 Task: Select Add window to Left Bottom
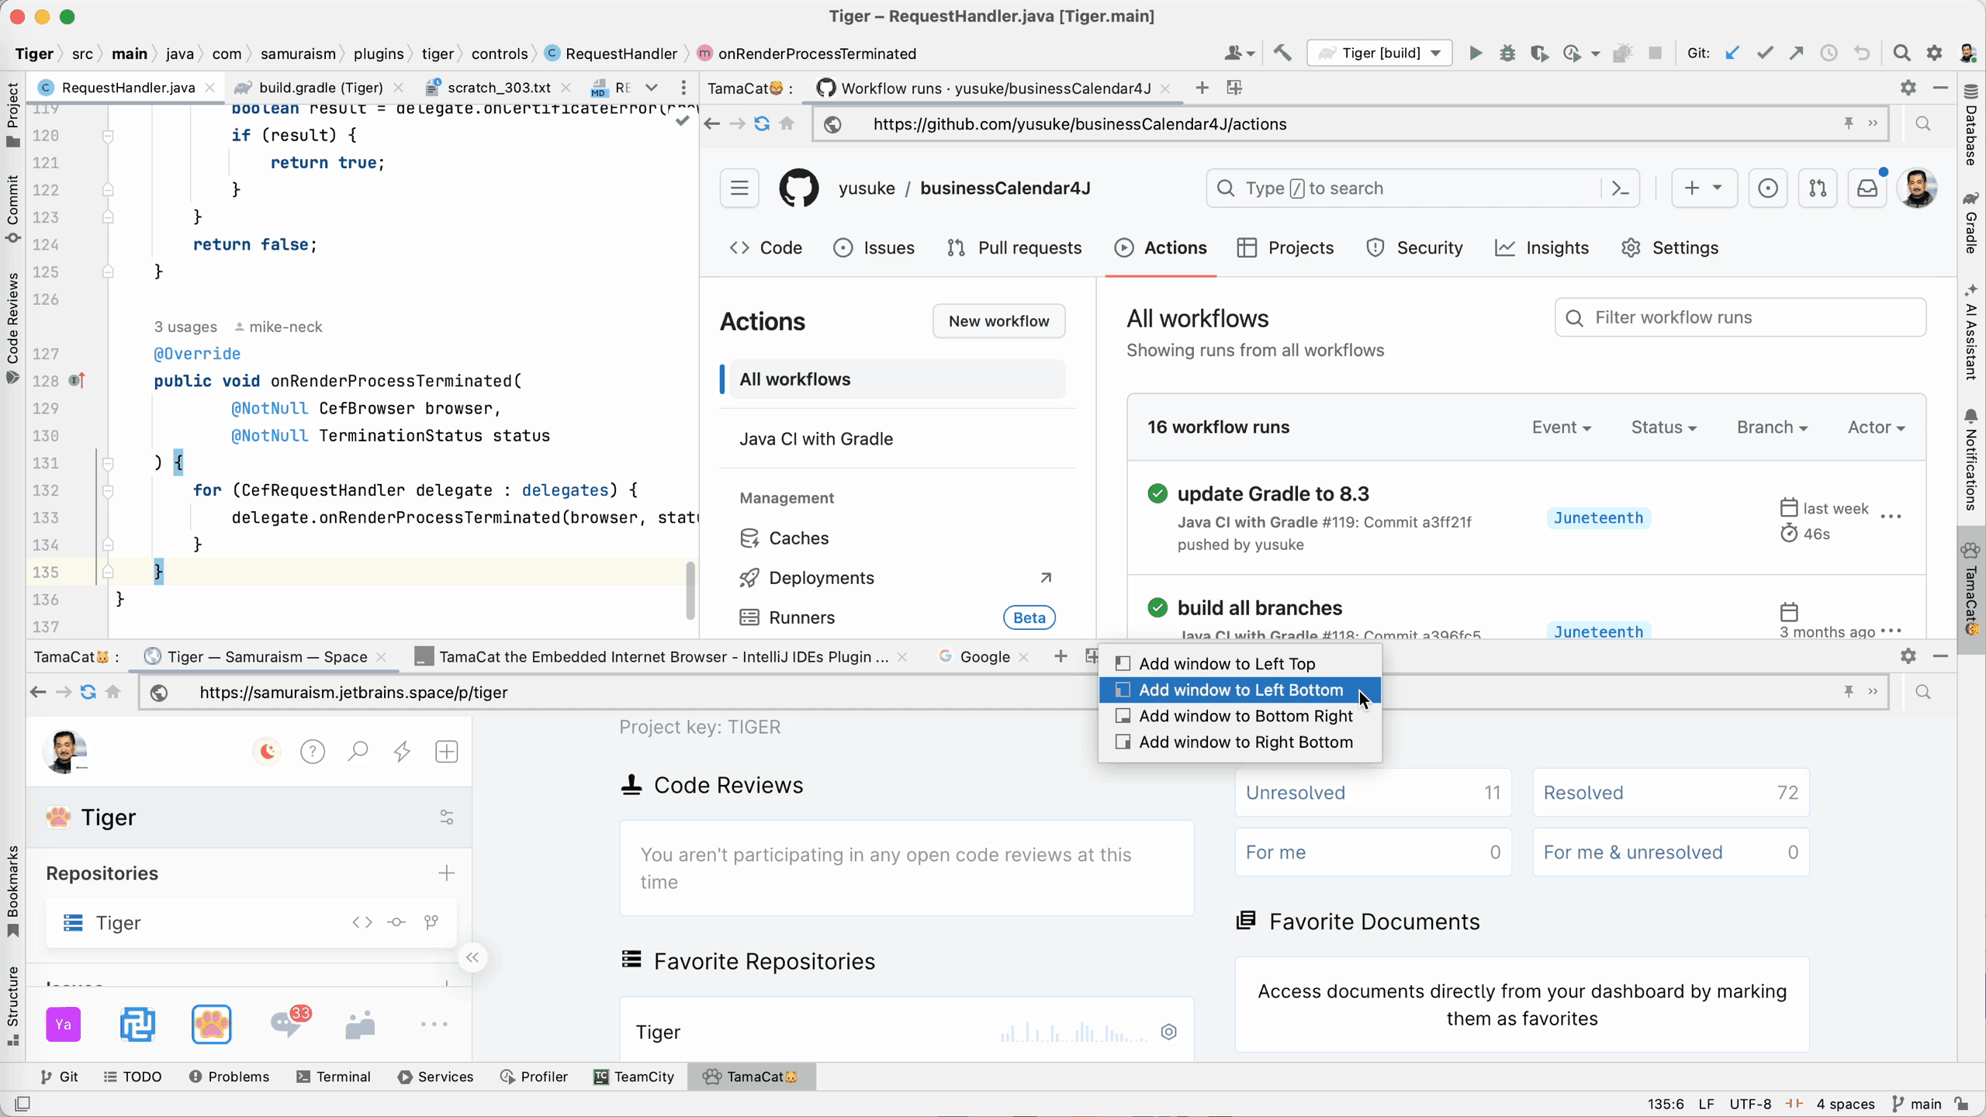pos(1240,690)
